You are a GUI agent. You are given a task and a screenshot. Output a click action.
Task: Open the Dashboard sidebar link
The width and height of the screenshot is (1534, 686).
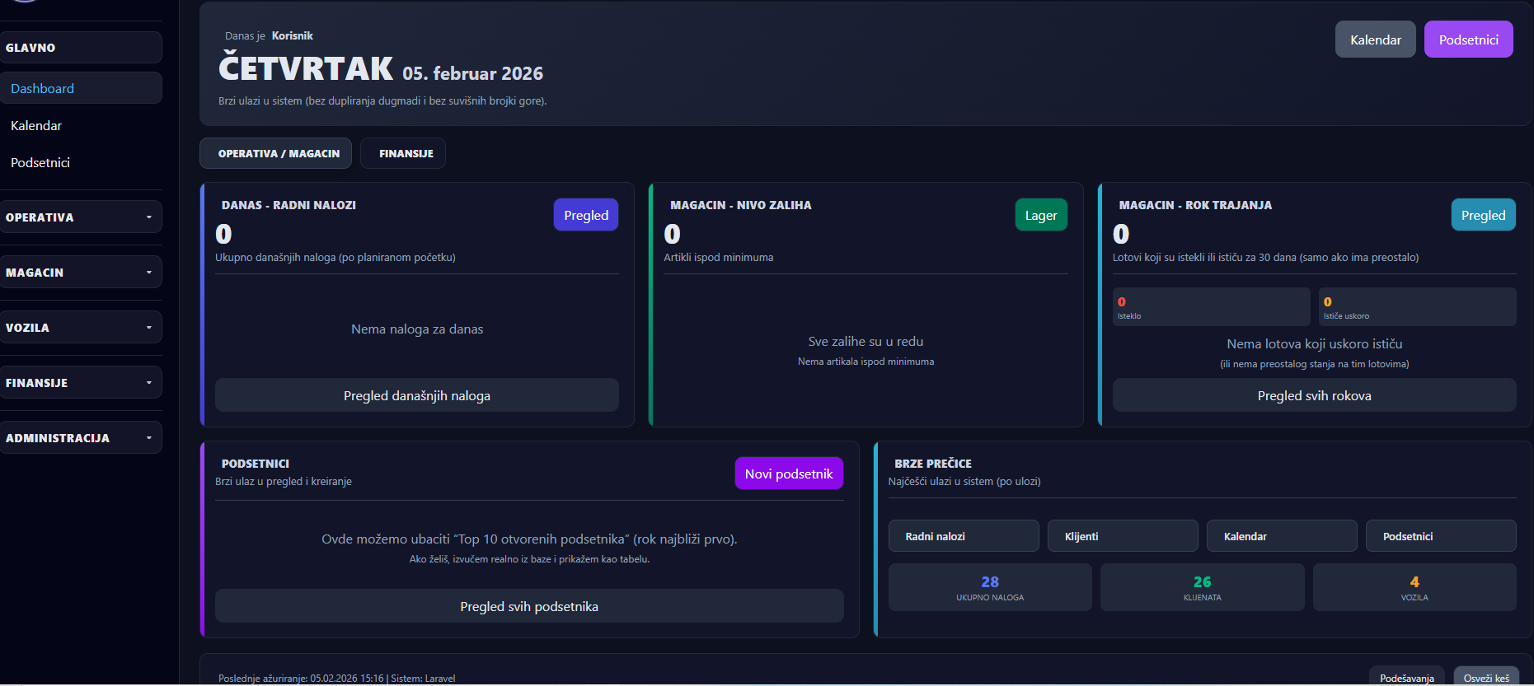point(81,88)
